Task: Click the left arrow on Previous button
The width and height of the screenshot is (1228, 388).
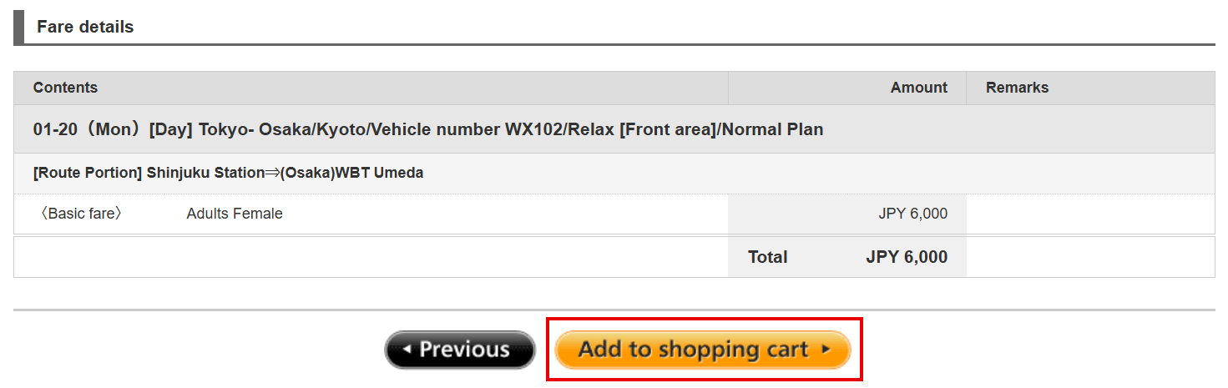Action: pyautogui.click(x=407, y=350)
